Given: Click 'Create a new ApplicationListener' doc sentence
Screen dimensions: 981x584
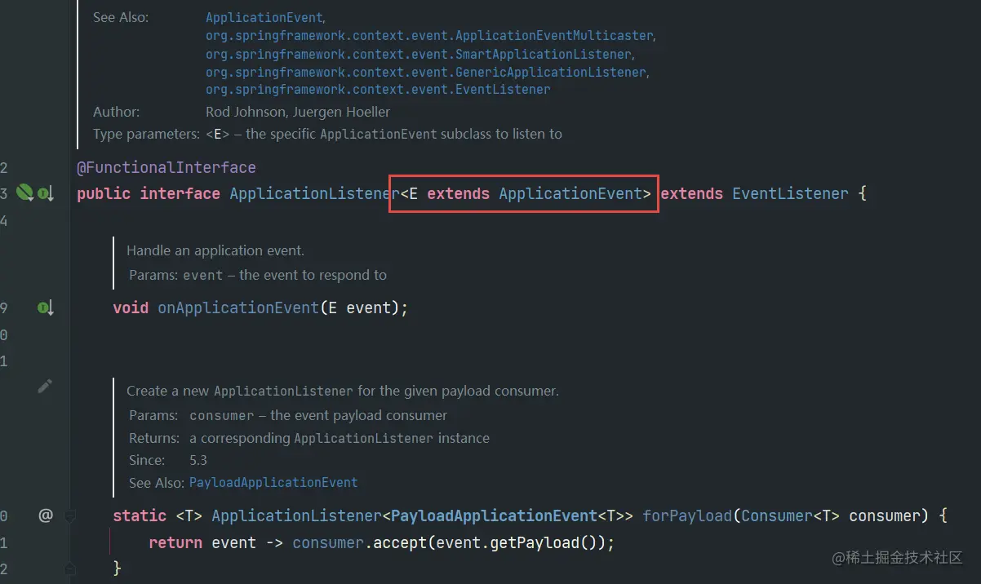Looking at the screenshot, I should [343, 392].
